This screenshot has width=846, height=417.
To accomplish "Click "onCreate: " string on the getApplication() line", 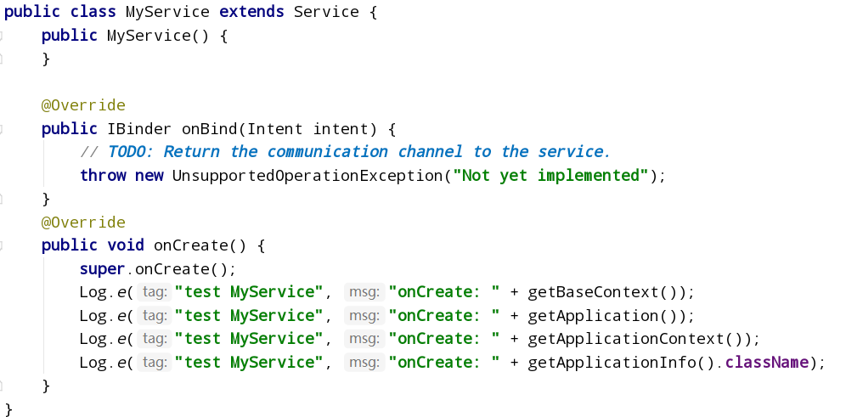I will [x=444, y=316].
